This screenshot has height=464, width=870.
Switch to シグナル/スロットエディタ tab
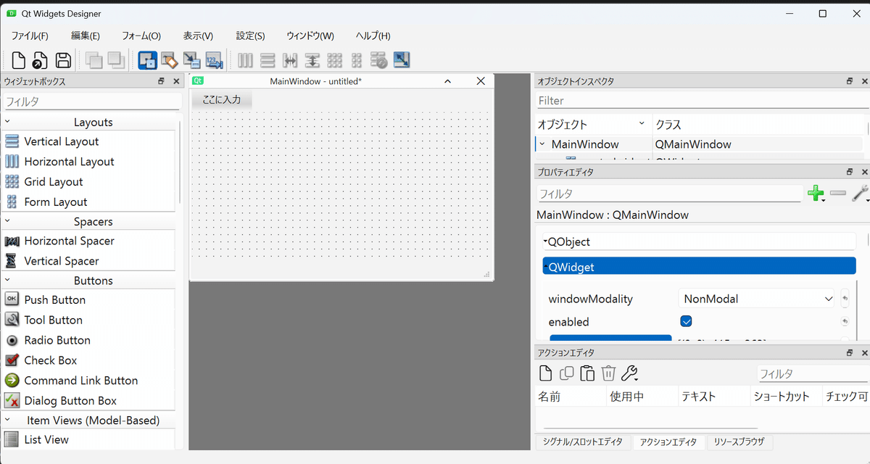tap(583, 442)
